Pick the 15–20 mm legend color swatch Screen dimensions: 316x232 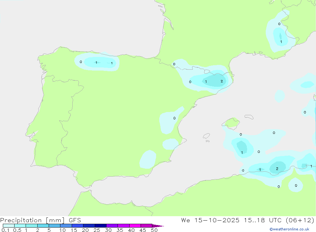point(78,226)
